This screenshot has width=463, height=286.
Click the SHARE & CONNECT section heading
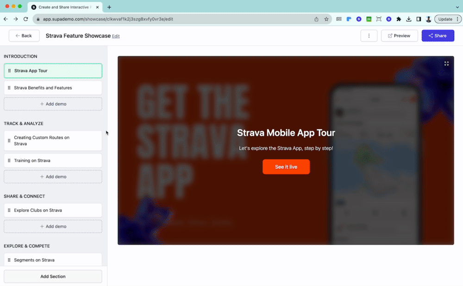point(24,196)
